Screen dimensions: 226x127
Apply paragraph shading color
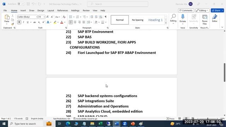(x=96, y=22)
